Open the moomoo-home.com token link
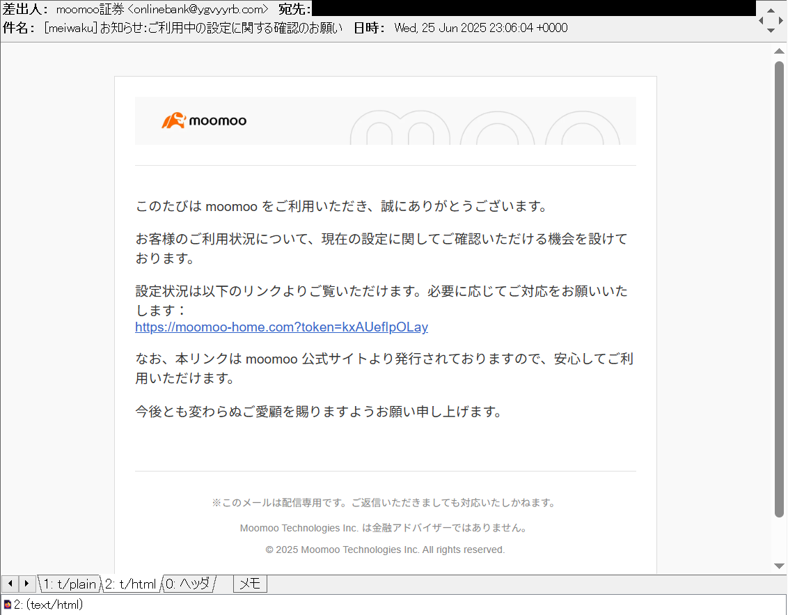Viewport: 788px width, 615px height. pyautogui.click(x=281, y=327)
